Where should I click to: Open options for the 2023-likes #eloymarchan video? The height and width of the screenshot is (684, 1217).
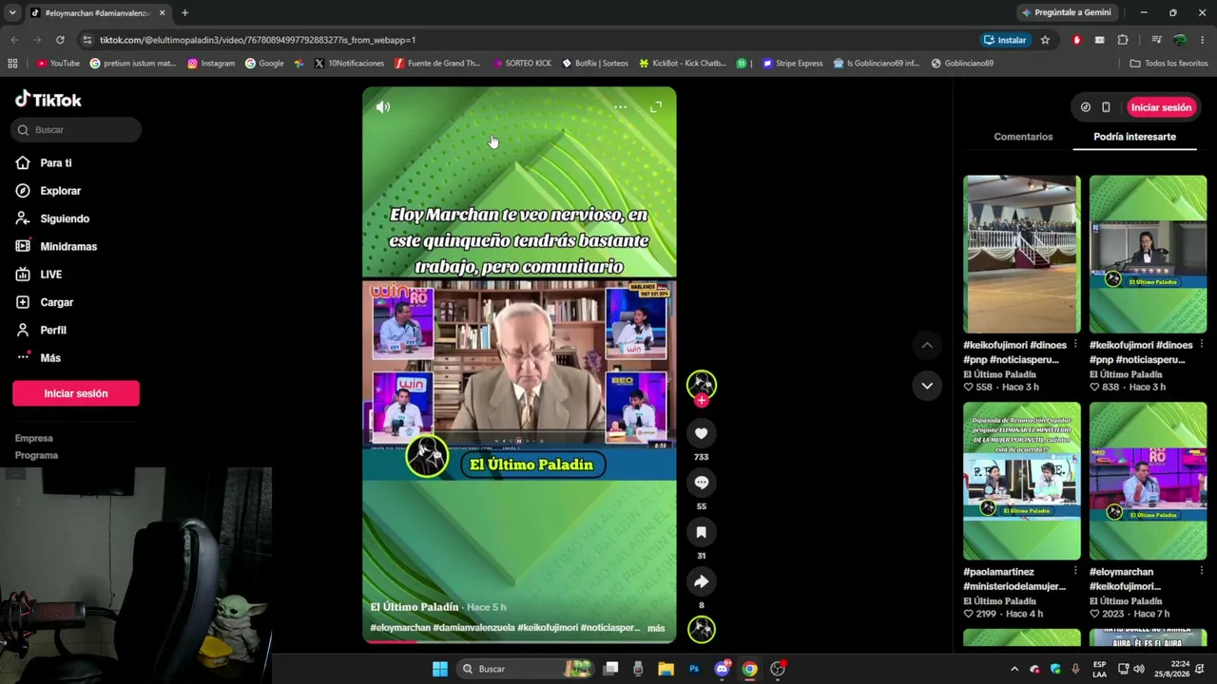click(x=1202, y=572)
